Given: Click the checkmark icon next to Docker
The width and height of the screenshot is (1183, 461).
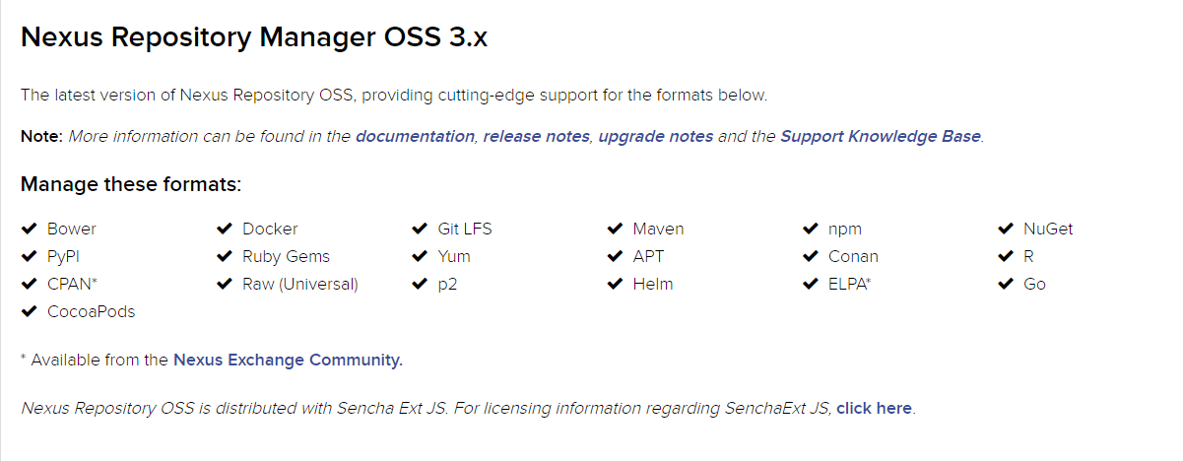Looking at the screenshot, I should [224, 229].
